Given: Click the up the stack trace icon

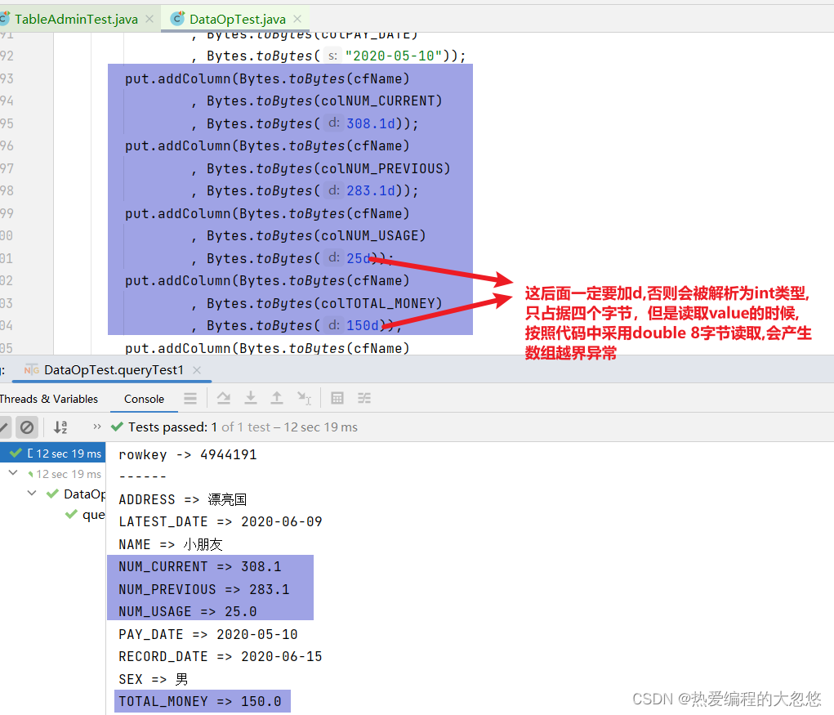Looking at the screenshot, I should (276, 398).
